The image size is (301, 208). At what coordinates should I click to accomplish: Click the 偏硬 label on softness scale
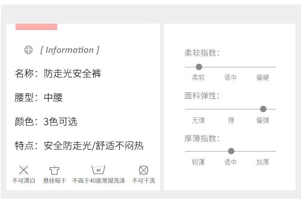(x=263, y=78)
